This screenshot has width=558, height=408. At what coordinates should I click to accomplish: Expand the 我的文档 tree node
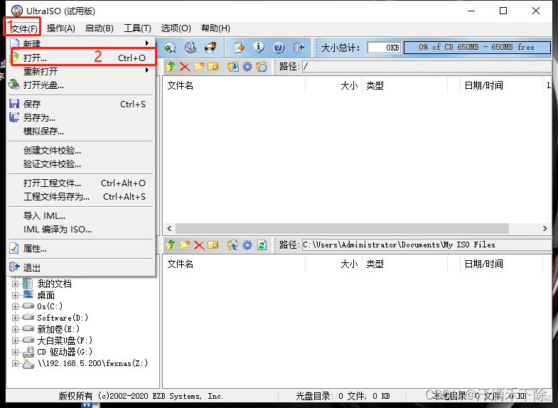(15, 284)
